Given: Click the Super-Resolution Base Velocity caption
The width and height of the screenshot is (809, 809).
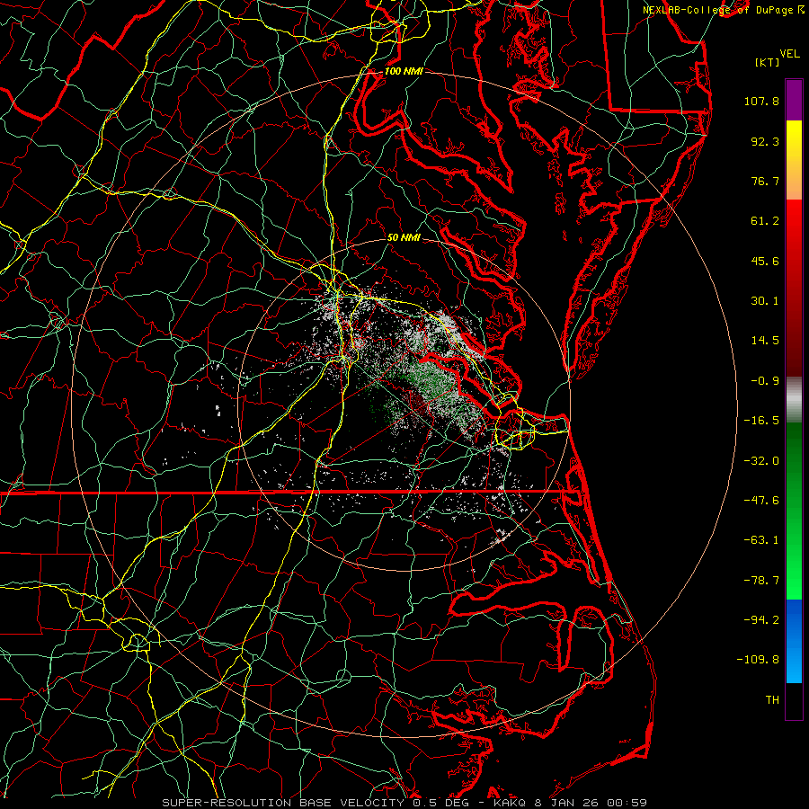Looking at the screenshot, I should (x=404, y=803).
